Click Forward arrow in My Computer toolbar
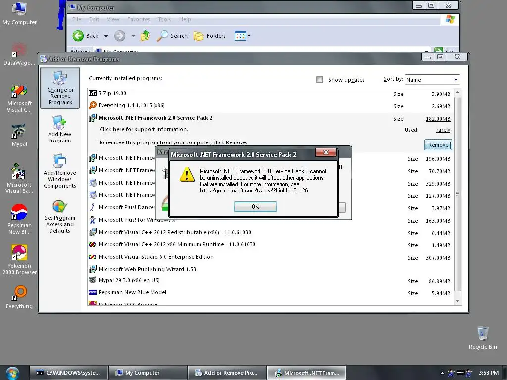The height and width of the screenshot is (380, 507). (x=120, y=36)
